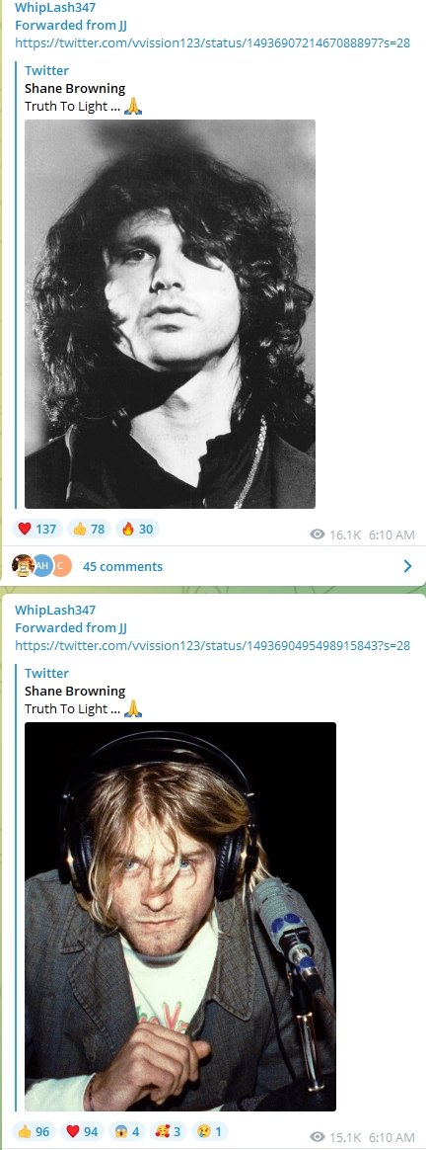
Task: Click the eye views icon showing 15.1K
Action: (x=318, y=1137)
